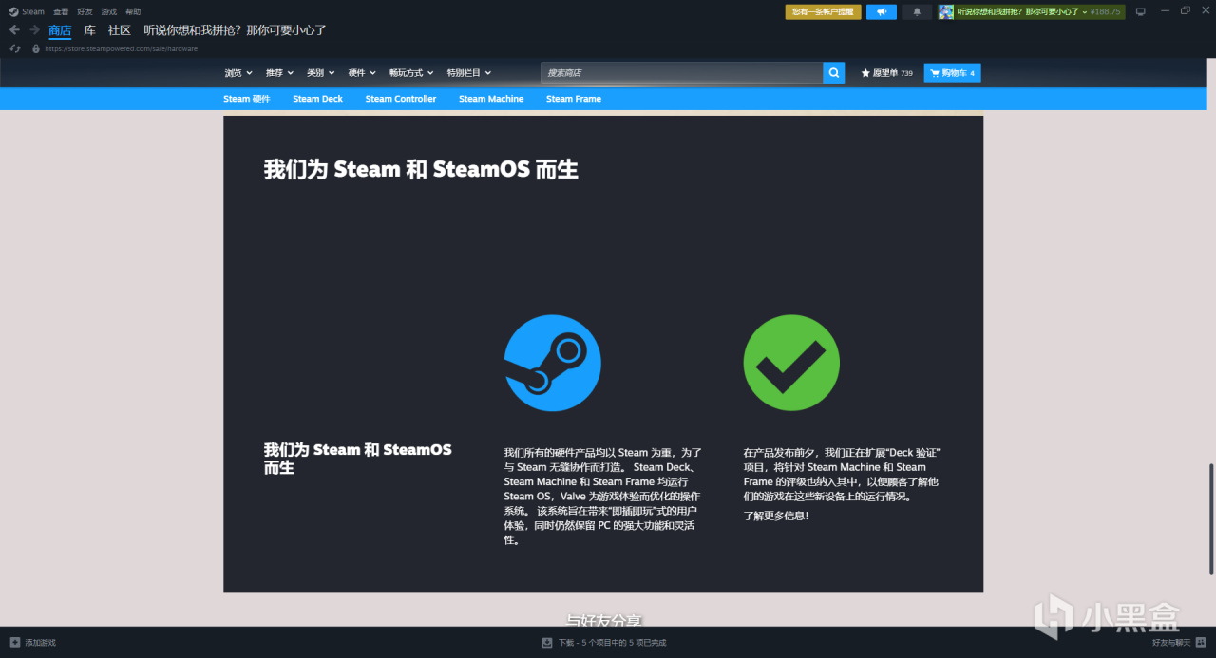This screenshot has width=1216, height=658.
Task: Click the paragraph starting 我们所有的硬件产品
Action: tap(602, 497)
